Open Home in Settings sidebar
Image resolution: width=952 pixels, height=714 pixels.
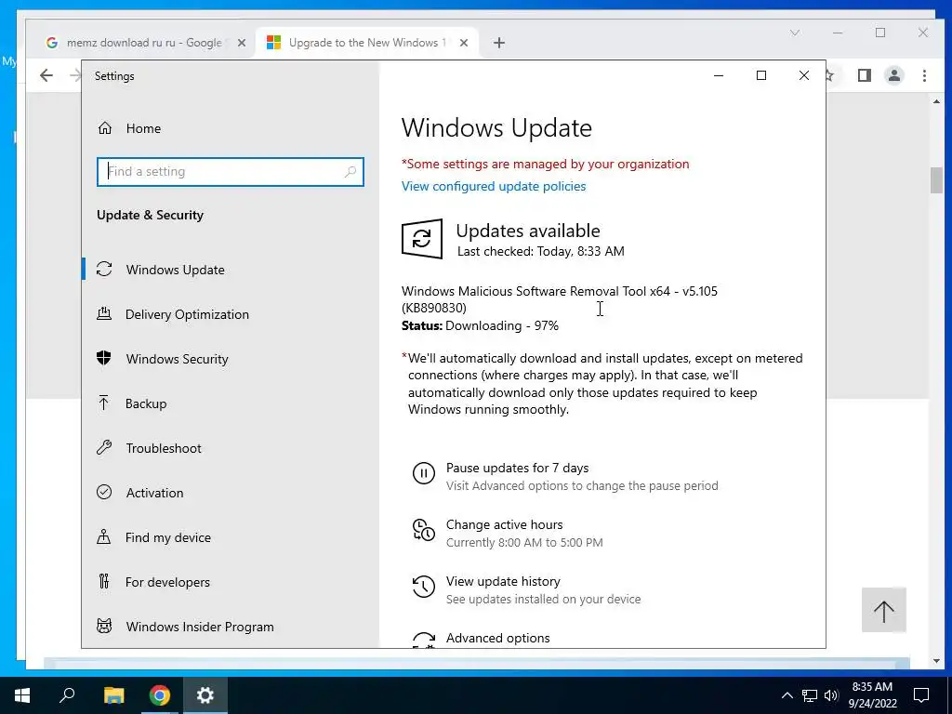pyautogui.click(x=143, y=128)
